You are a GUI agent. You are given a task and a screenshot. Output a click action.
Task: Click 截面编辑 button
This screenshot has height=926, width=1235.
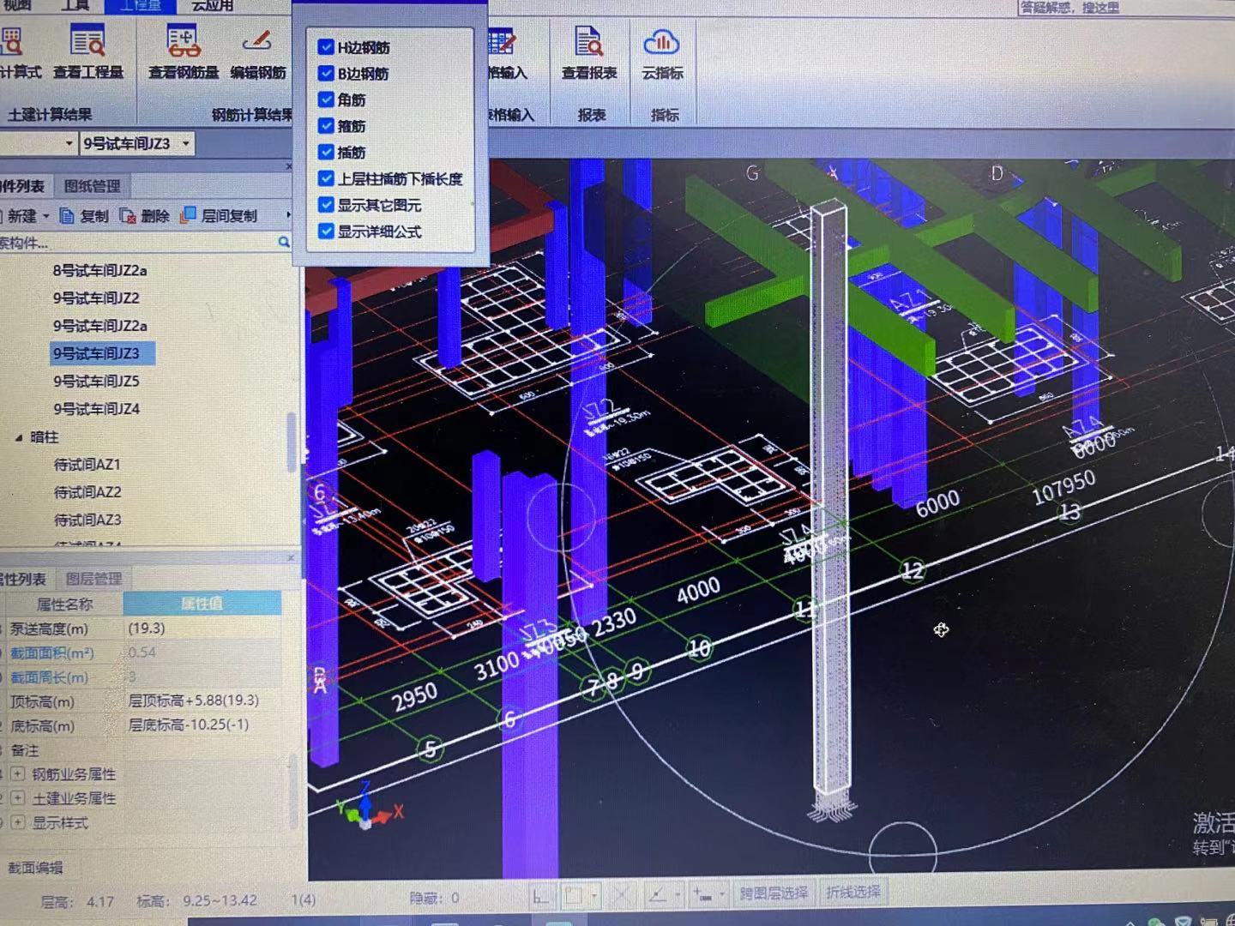tap(34, 868)
